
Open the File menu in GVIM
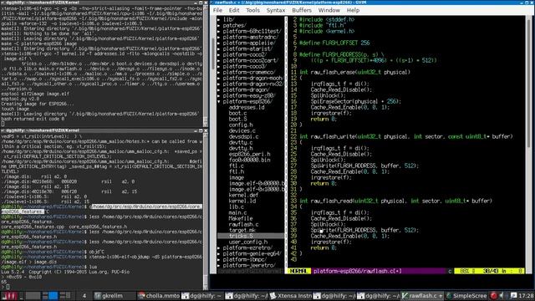point(217,10)
